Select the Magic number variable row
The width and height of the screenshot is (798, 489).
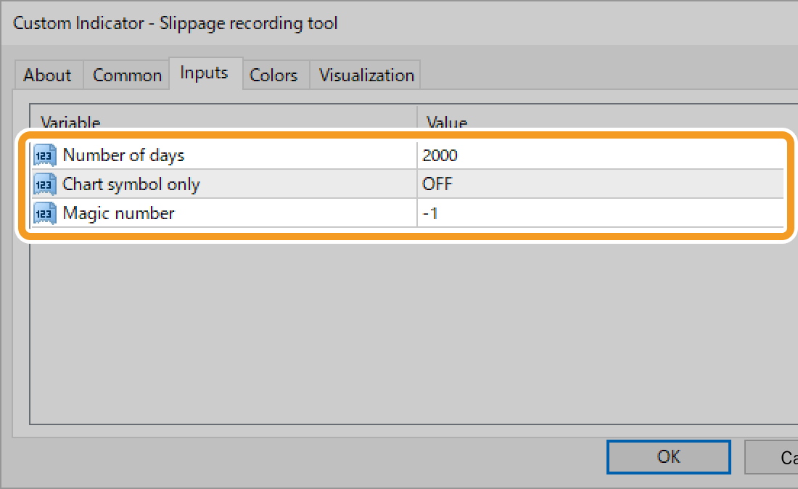click(181, 213)
